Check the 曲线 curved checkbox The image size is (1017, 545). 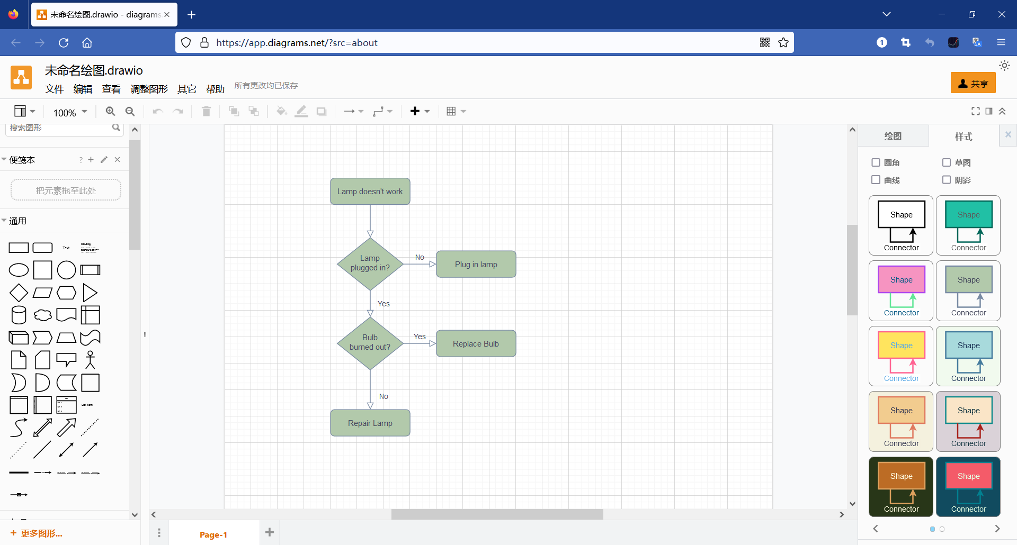(x=876, y=180)
